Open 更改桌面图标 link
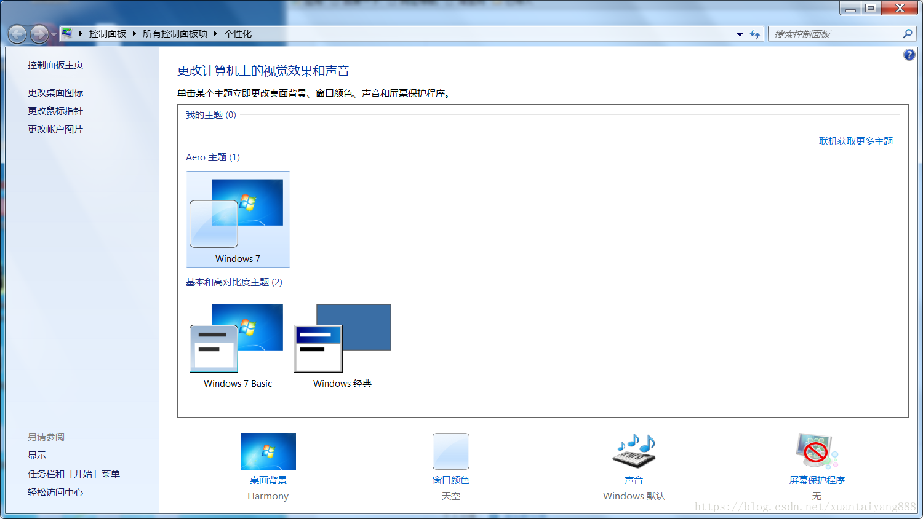 55,92
